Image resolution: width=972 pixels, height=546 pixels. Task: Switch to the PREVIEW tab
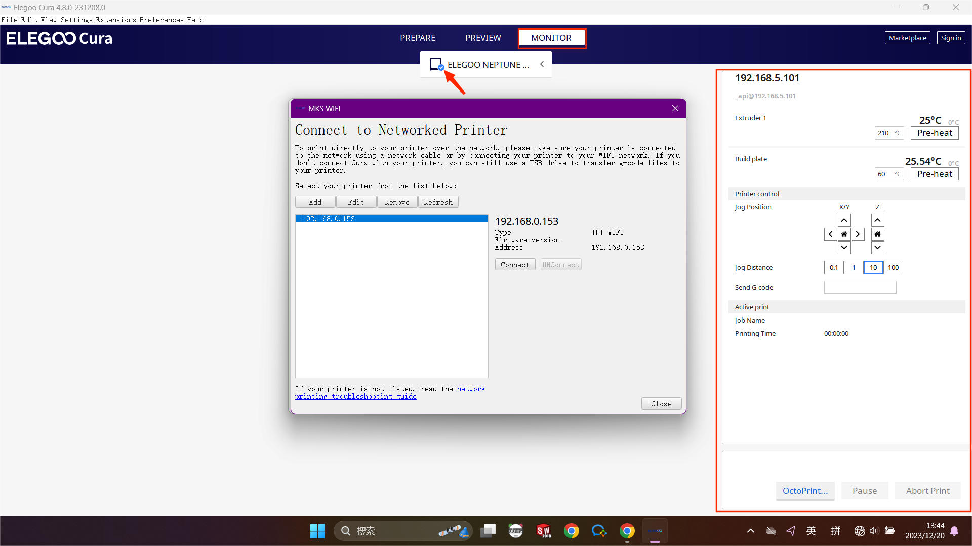[x=482, y=38]
